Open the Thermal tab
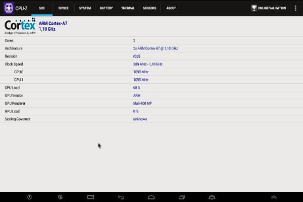The height and width of the screenshot is (202, 303). pos(128,8)
